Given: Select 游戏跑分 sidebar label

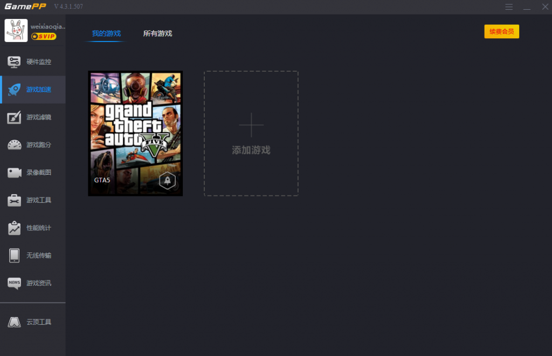Looking at the screenshot, I should point(39,145).
